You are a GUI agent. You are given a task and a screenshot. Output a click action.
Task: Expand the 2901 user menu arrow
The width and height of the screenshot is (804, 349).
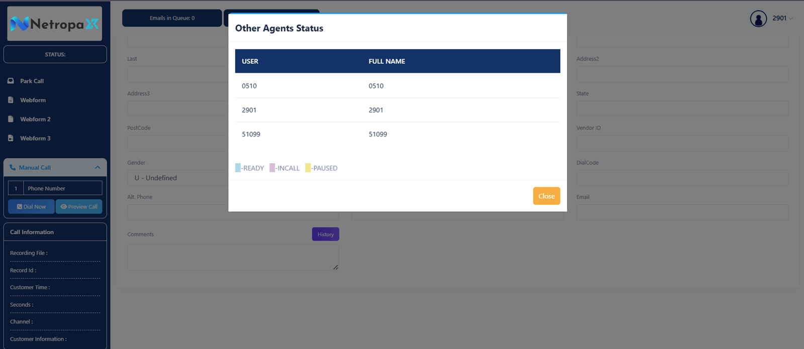pos(791,19)
